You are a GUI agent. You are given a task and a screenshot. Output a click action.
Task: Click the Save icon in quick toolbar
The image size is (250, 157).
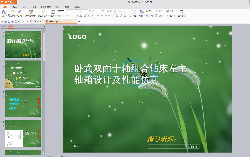coord(6,21)
